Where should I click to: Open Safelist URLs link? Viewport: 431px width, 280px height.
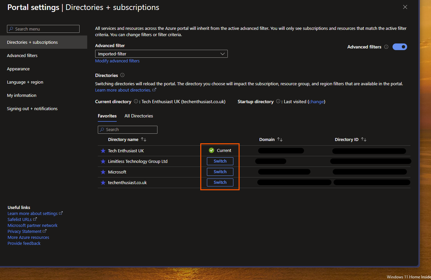tap(22, 220)
